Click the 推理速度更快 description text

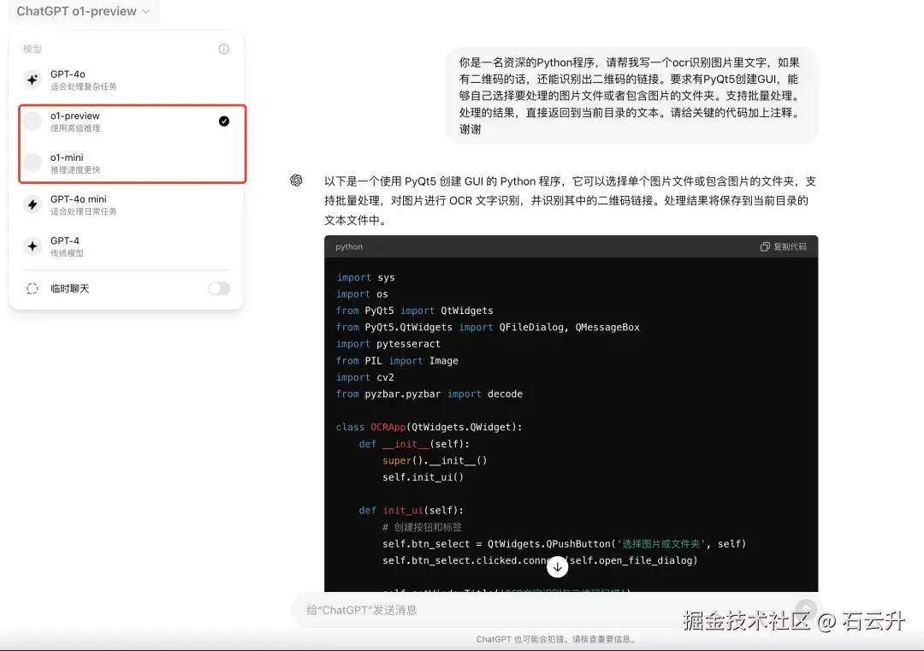[x=75, y=170]
